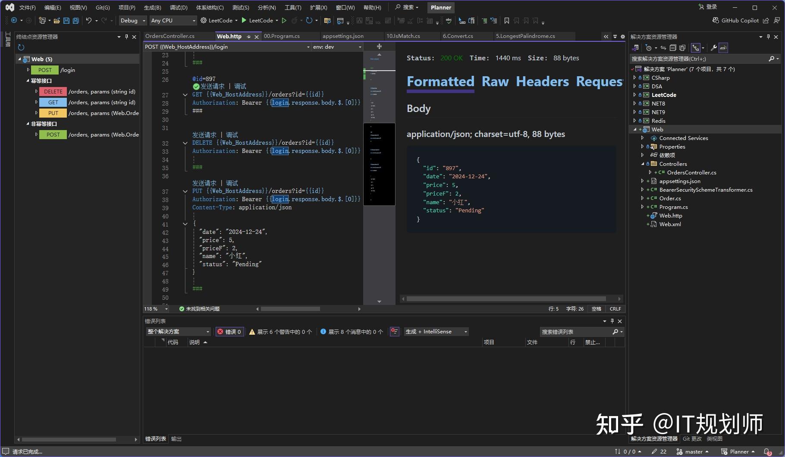Open the env: dev environment dropdown
This screenshot has height=457, width=785.
pyautogui.click(x=337, y=47)
